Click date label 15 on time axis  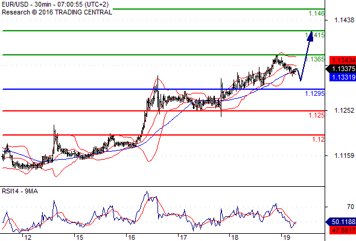pos(80,237)
